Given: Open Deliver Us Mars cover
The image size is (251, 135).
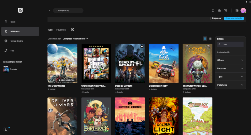Looking at the screenshot, I should (x=62, y=116).
